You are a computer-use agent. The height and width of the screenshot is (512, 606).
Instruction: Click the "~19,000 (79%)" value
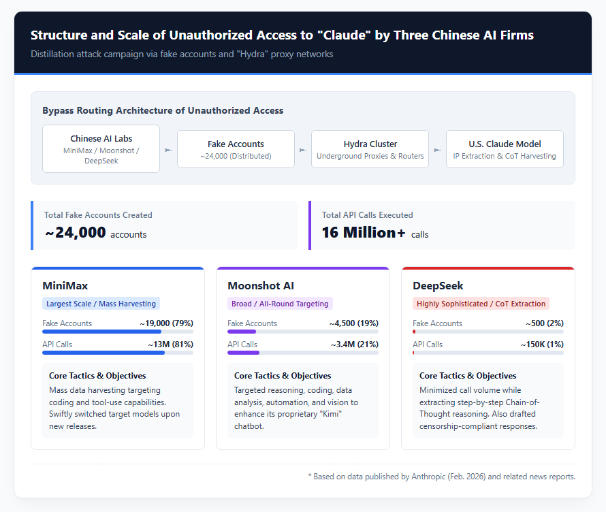coord(167,323)
